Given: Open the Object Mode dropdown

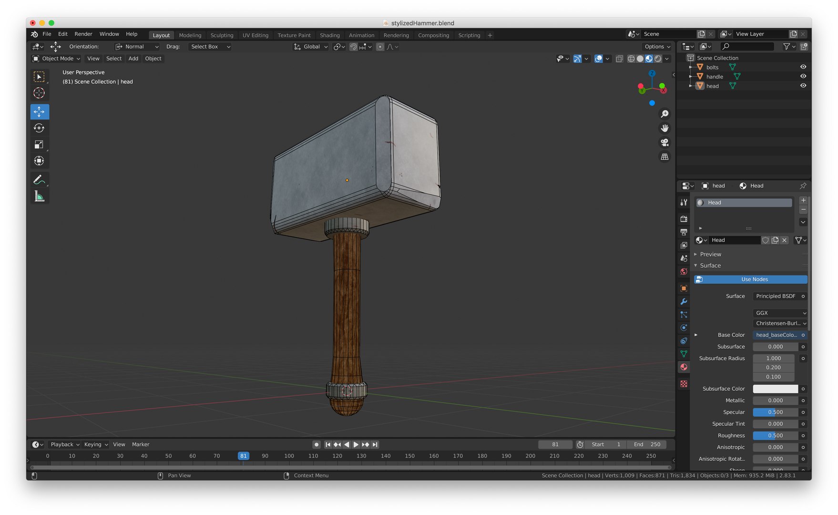Looking at the screenshot, I should (56, 59).
